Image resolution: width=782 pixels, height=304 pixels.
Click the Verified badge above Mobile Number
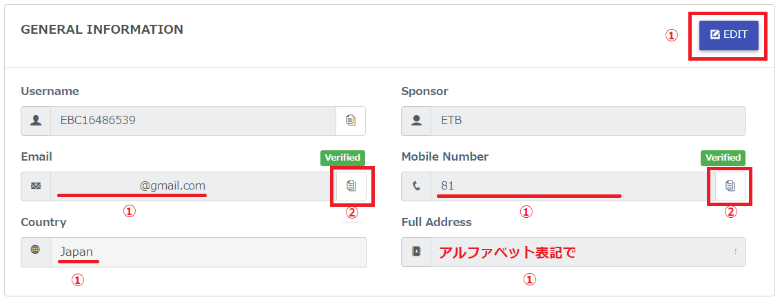coord(723,158)
